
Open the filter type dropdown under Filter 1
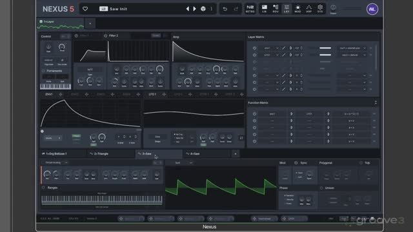point(90,70)
